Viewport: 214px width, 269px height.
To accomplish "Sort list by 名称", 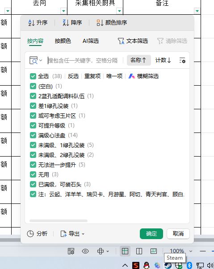I will click(x=139, y=60).
